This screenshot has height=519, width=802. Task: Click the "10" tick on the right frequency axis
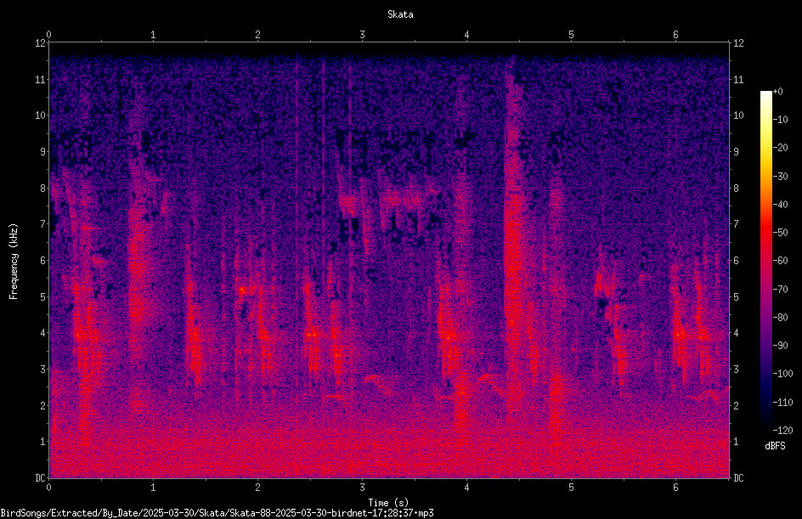click(x=738, y=116)
